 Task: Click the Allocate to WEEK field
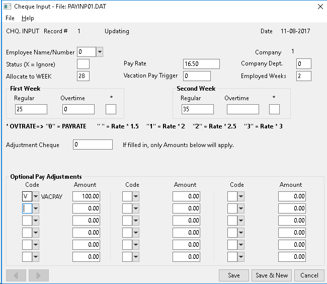point(83,76)
